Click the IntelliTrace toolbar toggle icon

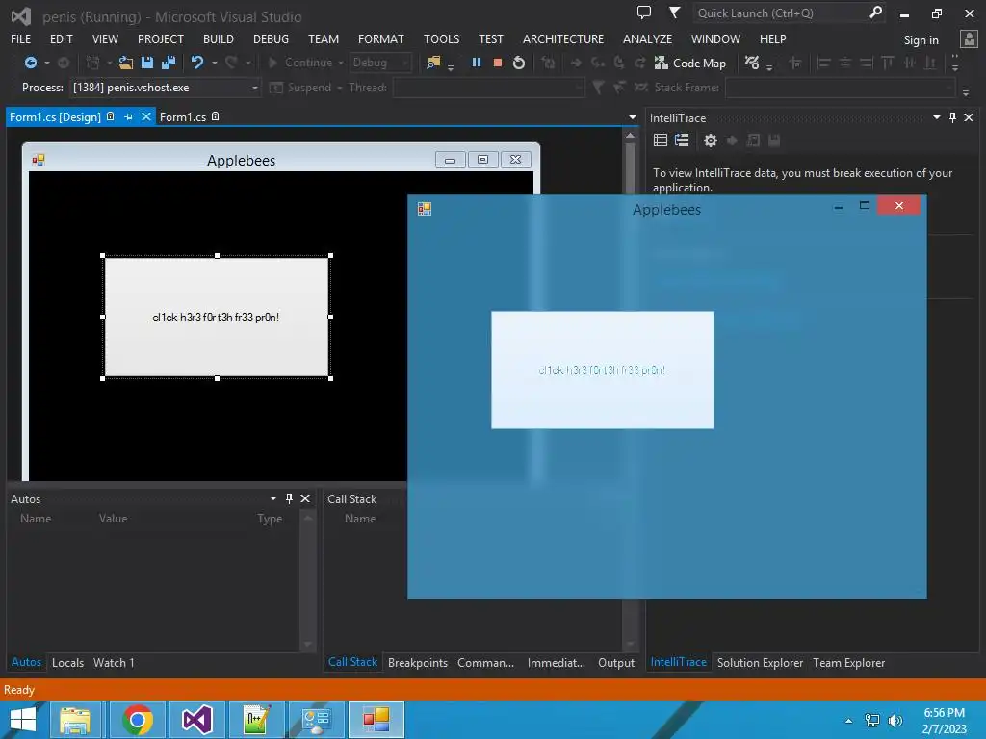(752, 63)
